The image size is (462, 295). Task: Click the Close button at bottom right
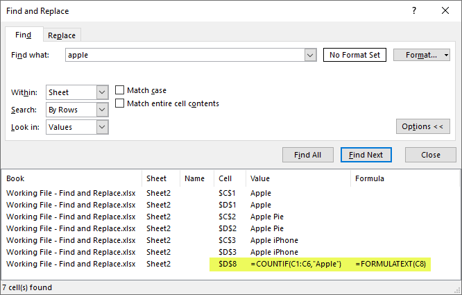pyautogui.click(x=430, y=155)
